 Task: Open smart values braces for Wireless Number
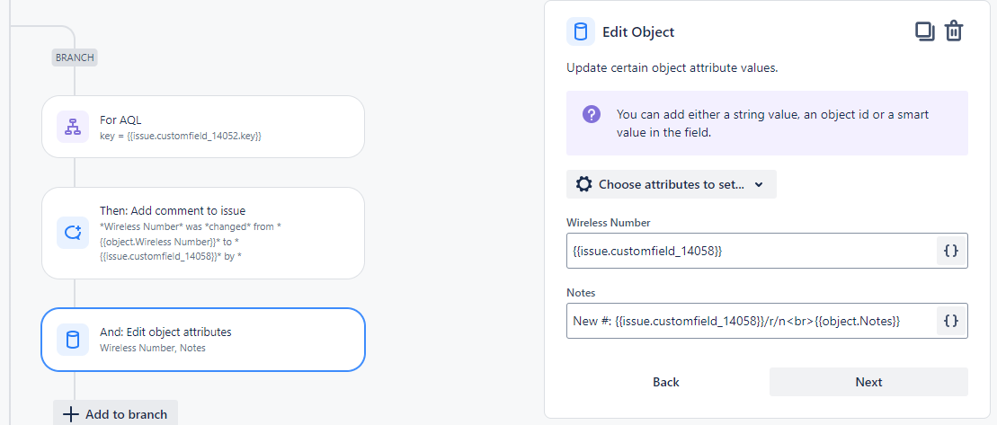point(951,251)
